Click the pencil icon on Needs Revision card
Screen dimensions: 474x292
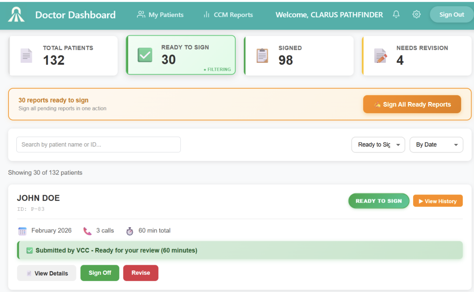click(380, 56)
